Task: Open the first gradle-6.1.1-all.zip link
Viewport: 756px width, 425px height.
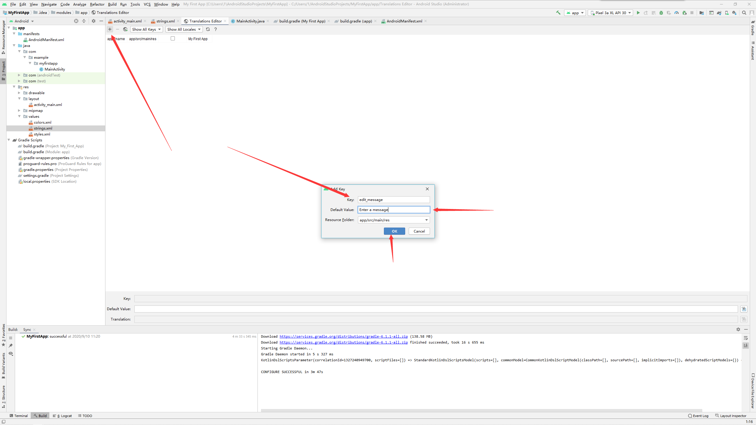Action: pyautogui.click(x=343, y=336)
